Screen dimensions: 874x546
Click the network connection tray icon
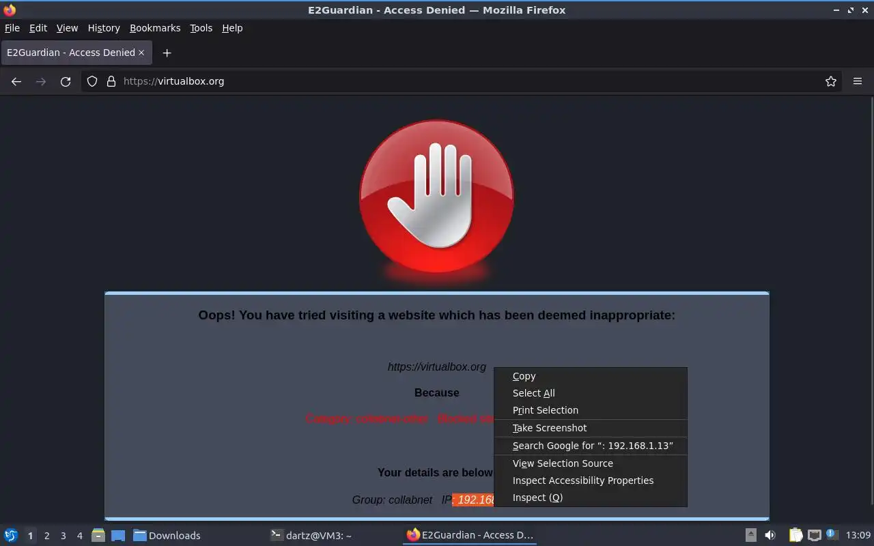814,535
